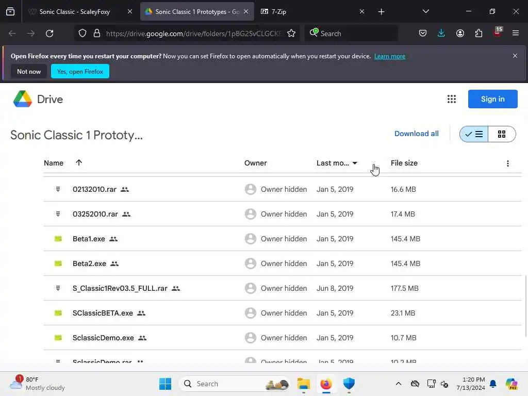The width and height of the screenshot is (528, 396).
Task: Click the 145.4 MB size of Beta1.exe
Action: (x=405, y=239)
